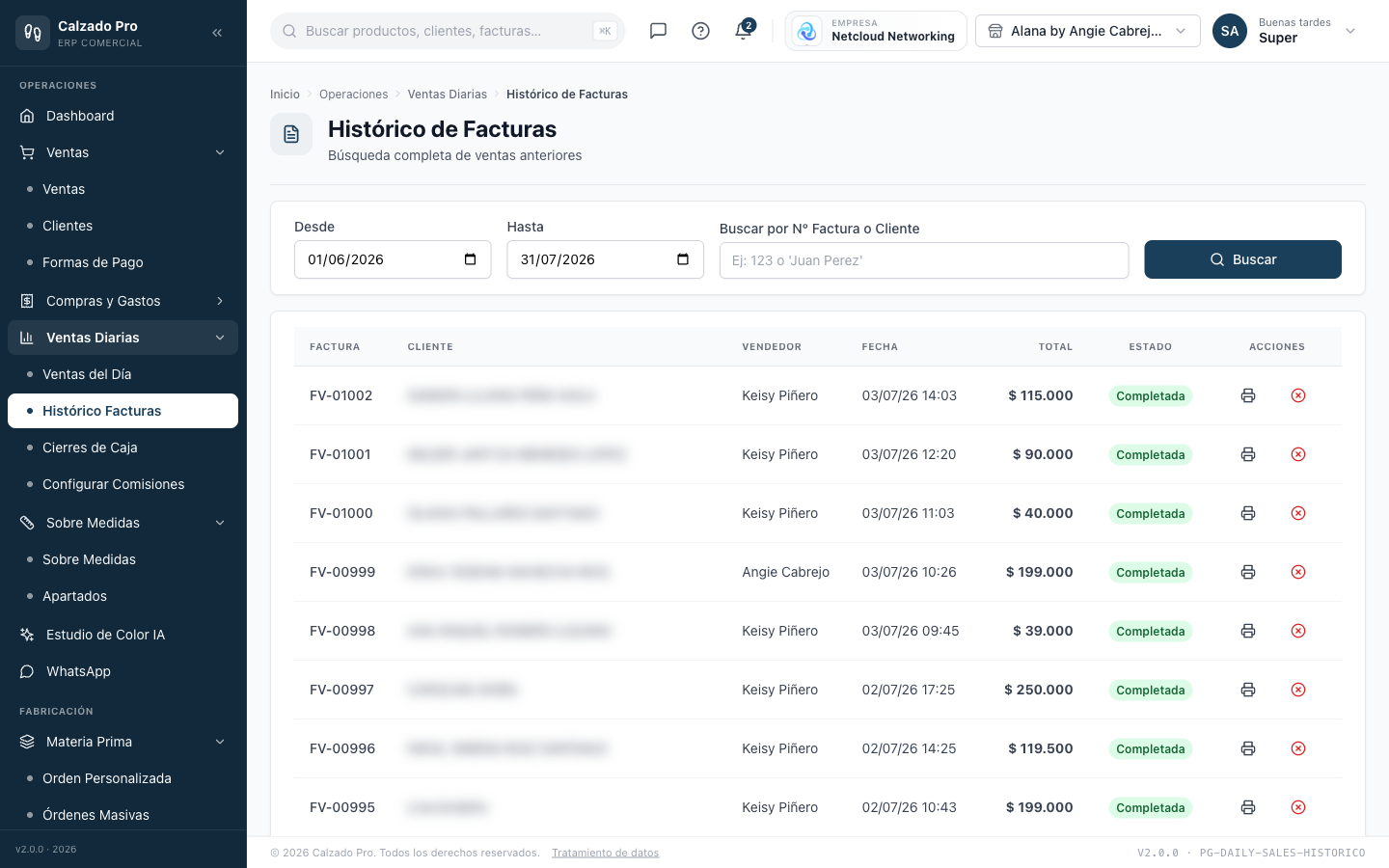Screen dimensions: 1389x868
Task: Click the Buscar search button
Action: tap(1242, 259)
